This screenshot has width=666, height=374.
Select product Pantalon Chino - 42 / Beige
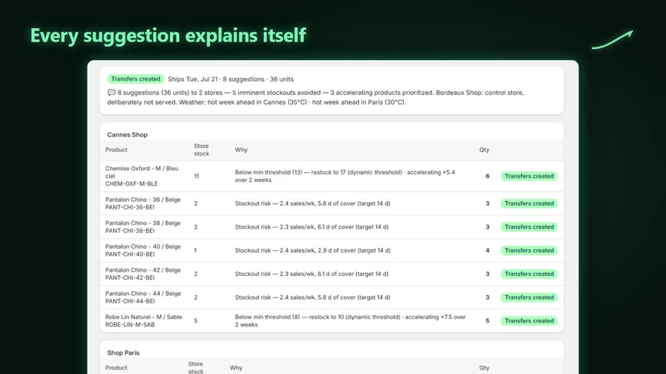[x=142, y=269]
